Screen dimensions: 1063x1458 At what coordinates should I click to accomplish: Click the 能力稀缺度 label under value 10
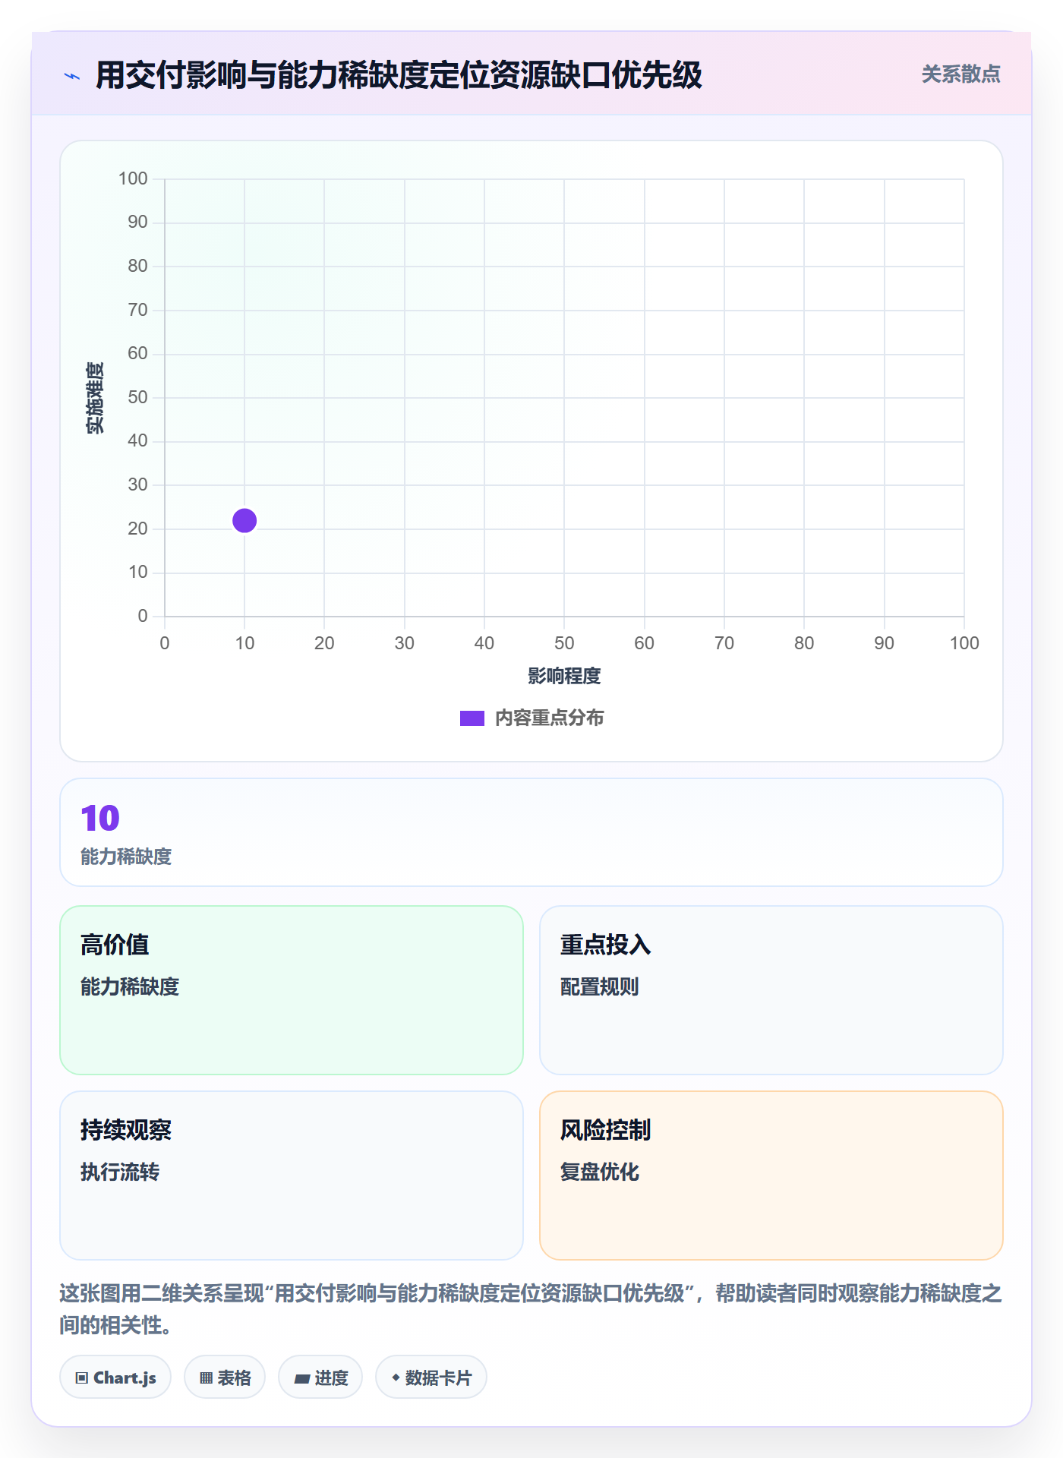click(126, 857)
